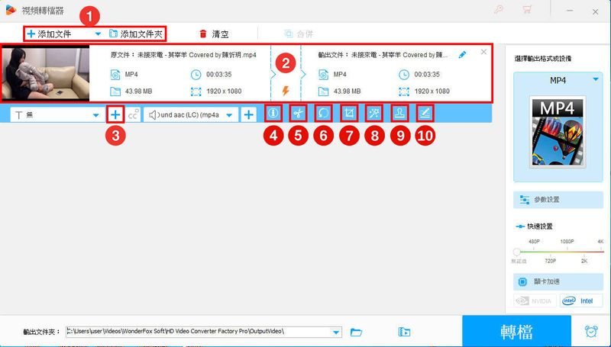
Task: Open the alarm clock scheduled task icon
Action: (591, 332)
